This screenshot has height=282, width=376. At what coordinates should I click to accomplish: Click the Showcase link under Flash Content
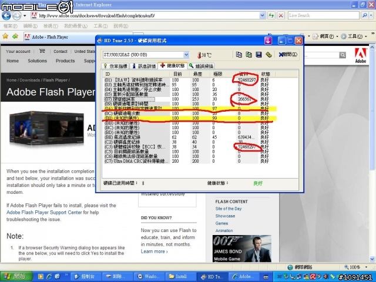(225, 216)
